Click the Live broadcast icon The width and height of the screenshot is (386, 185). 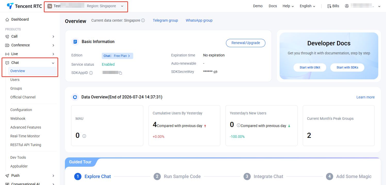pyautogui.click(x=7, y=54)
